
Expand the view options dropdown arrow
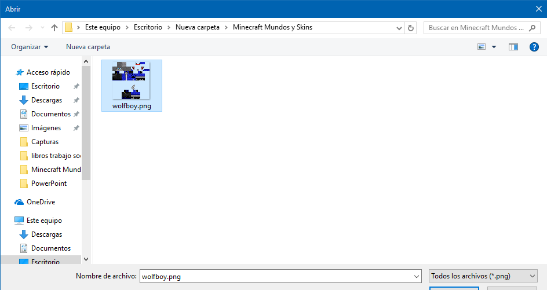[494, 47]
